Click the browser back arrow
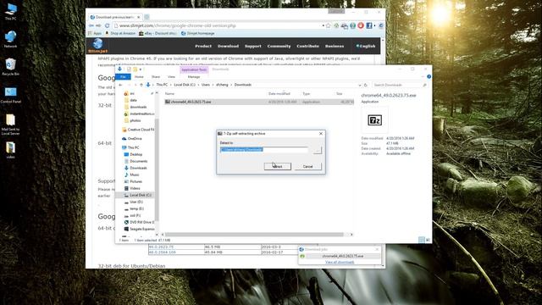This screenshot has height=305, width=542. click(x=91, y=25)
